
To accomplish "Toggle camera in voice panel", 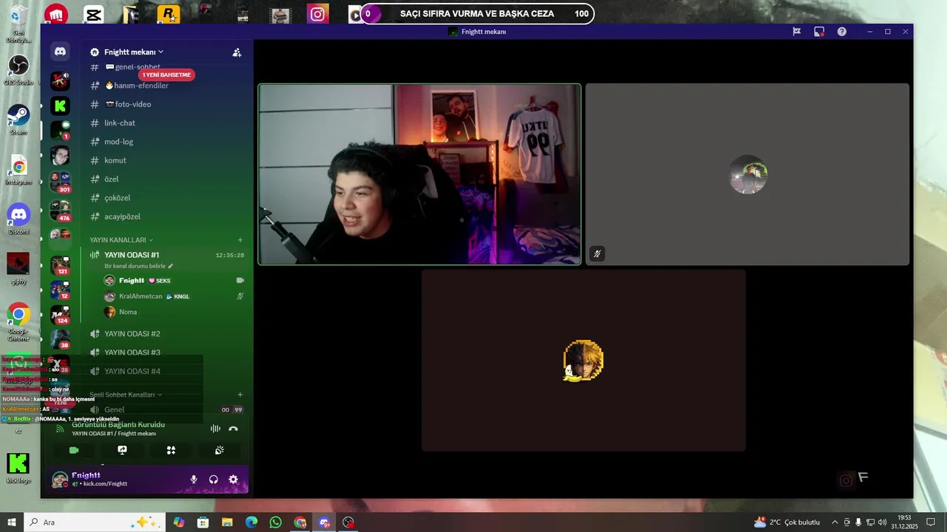I will [73, 450].
